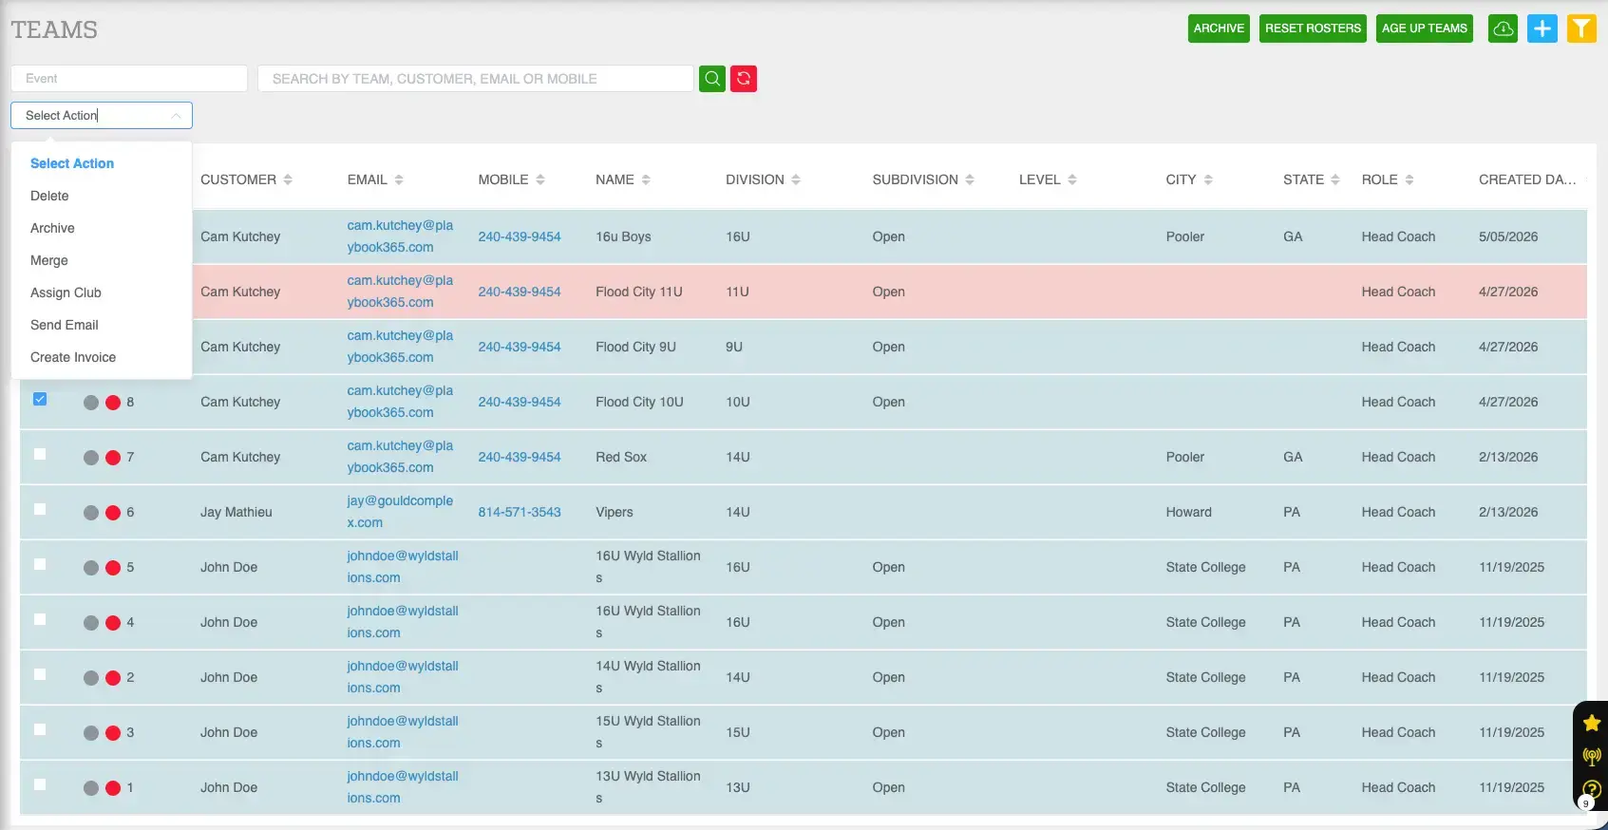Click the blue plus add team button
The width and height of the screenshot is (1608, 830).
pyautogui.click(x=1542, y=28)
